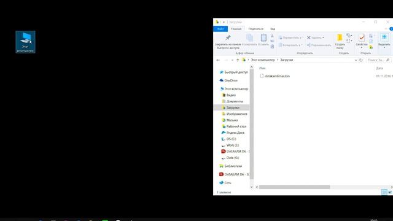Sort by the Дата column header

pos(379,68)
